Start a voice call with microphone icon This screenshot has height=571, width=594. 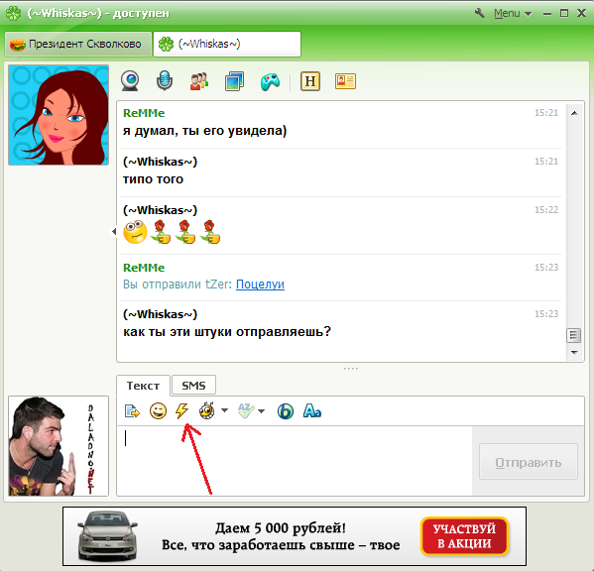[165, 81]
